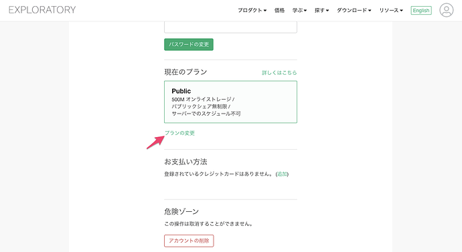This screenshot has height=252, width=462.
Task: Expand the ダウンロード dropdown menu
Action: pos(354,10)
